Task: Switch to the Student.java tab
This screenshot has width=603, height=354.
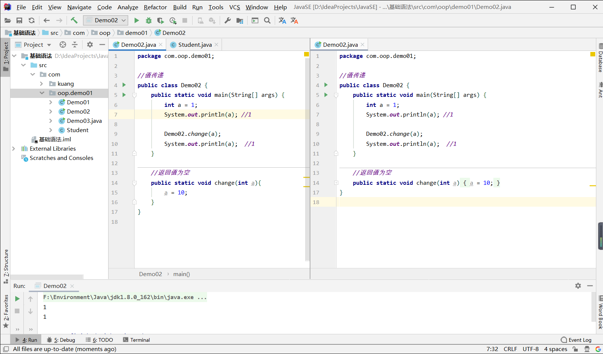Action: [x=195, y=45]
